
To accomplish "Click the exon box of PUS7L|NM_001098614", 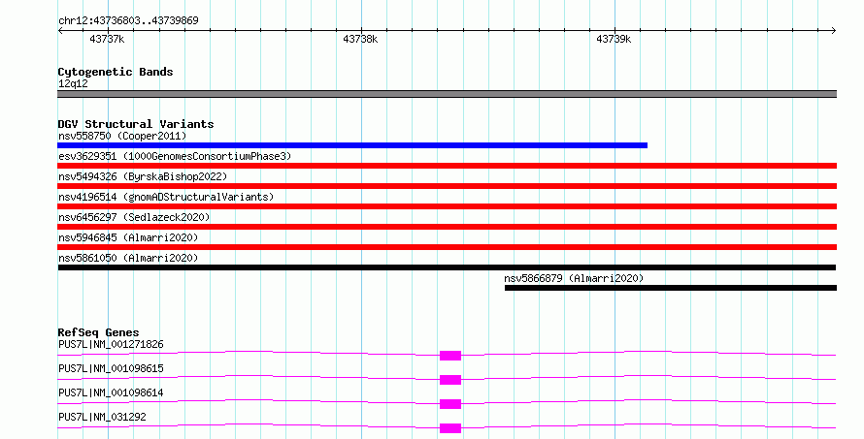I will (x=450, y=404).
